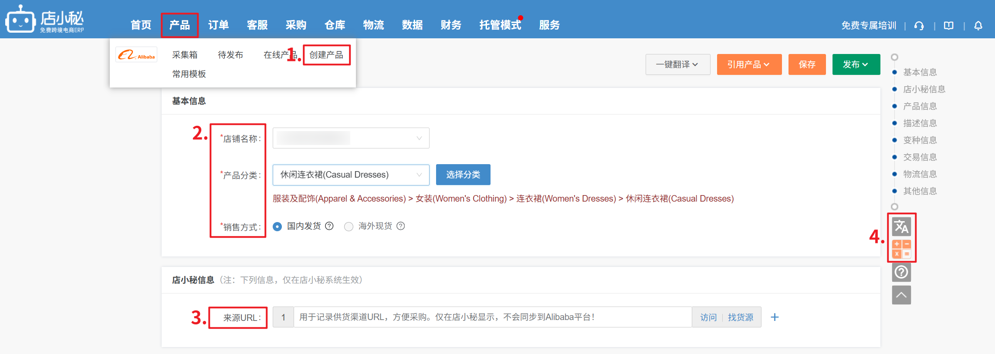
Task: Expand the 引用产品 dropdown button
Action: tap(749, 64)
